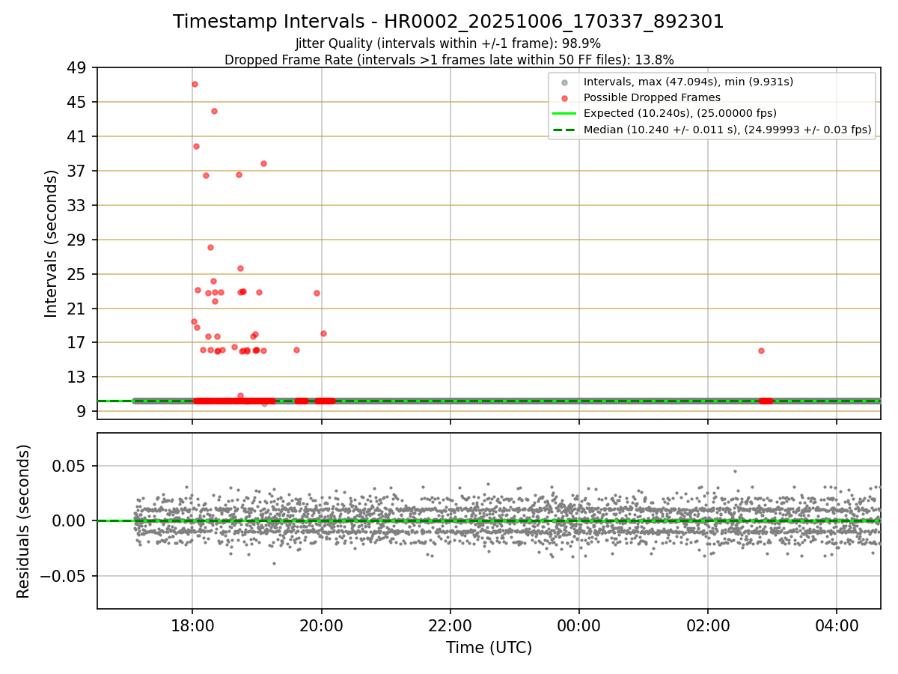
Task: Click the isolated red point after 02:00
Action: [761, 350]
